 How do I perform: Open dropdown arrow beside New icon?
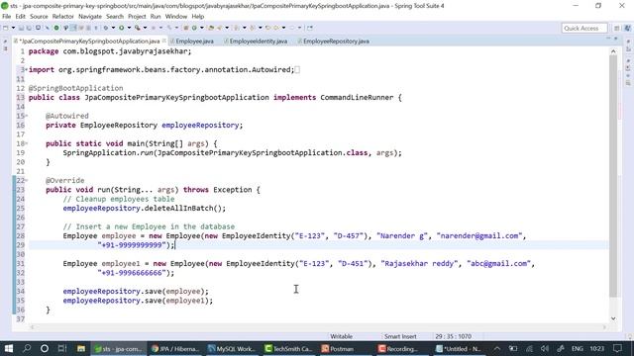[13, 28]
